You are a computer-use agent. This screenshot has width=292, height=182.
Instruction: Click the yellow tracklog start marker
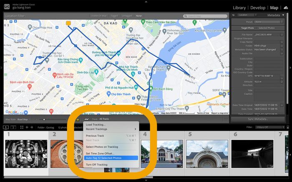68,23
